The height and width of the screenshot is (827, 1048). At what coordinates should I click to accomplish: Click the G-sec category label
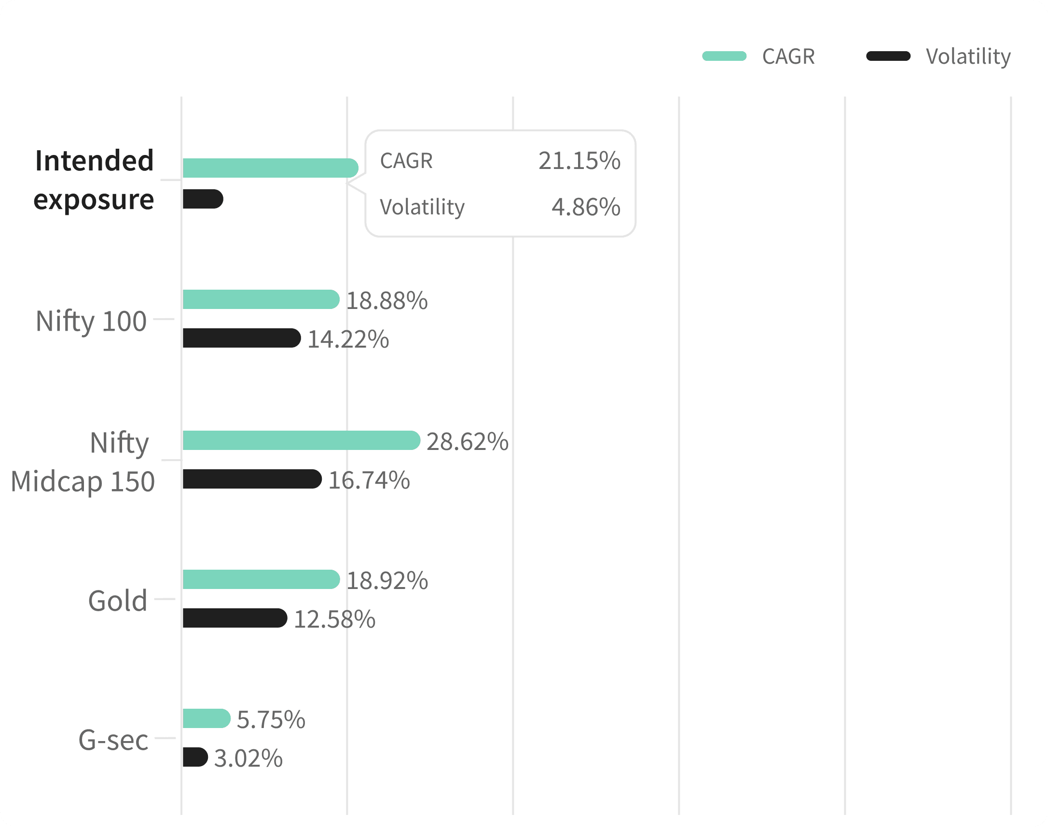[113, 740]
